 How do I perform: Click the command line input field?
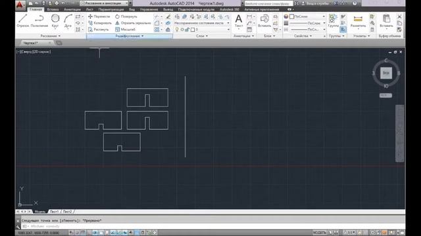pyautogui.click(x=212, y=226)
